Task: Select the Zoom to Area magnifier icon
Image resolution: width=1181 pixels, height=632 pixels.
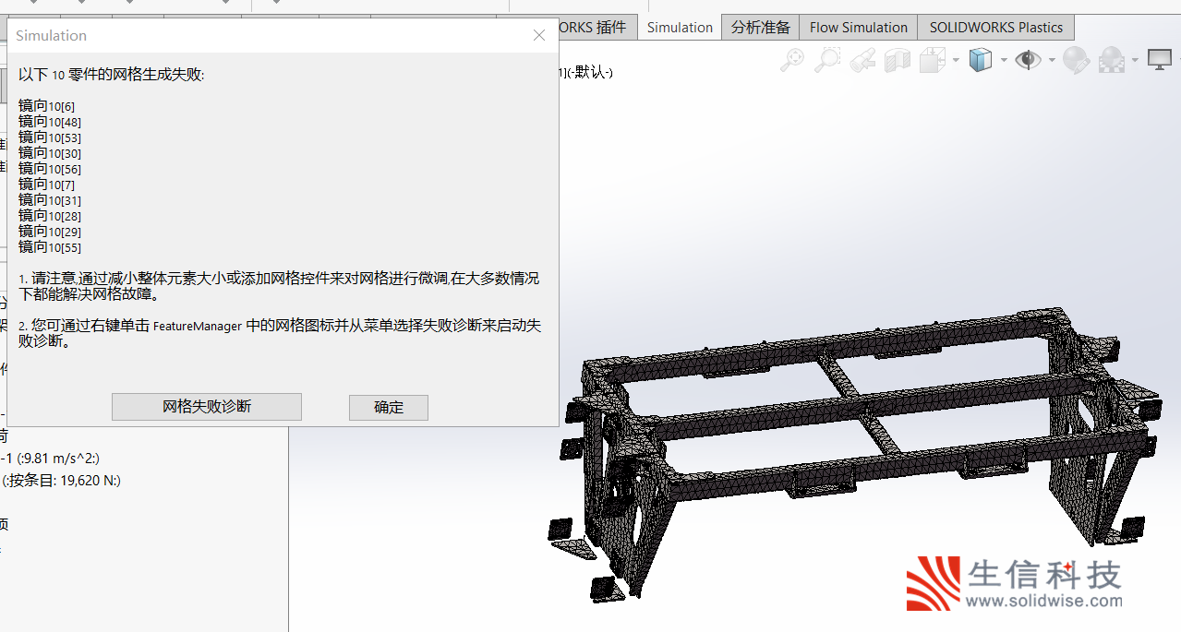Action: (x=826, y=61)
